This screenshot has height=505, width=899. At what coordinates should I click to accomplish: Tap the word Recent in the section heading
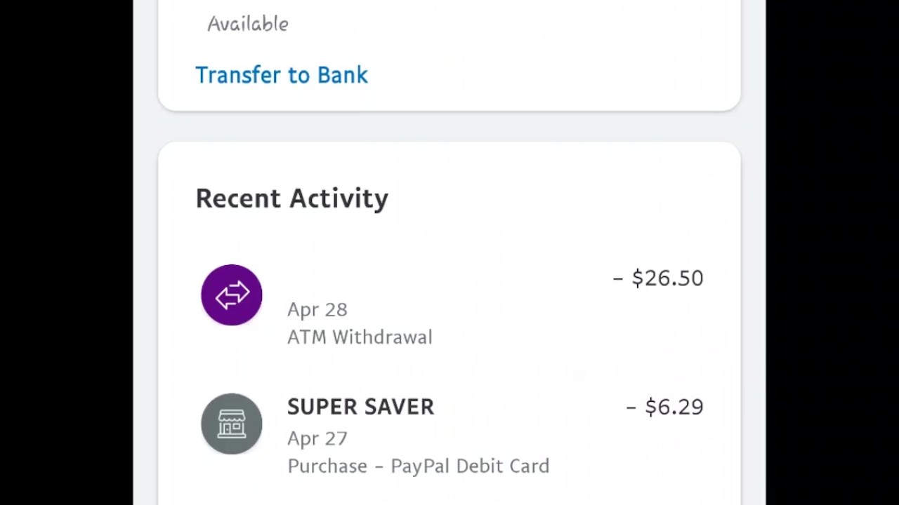coord(238,198)
